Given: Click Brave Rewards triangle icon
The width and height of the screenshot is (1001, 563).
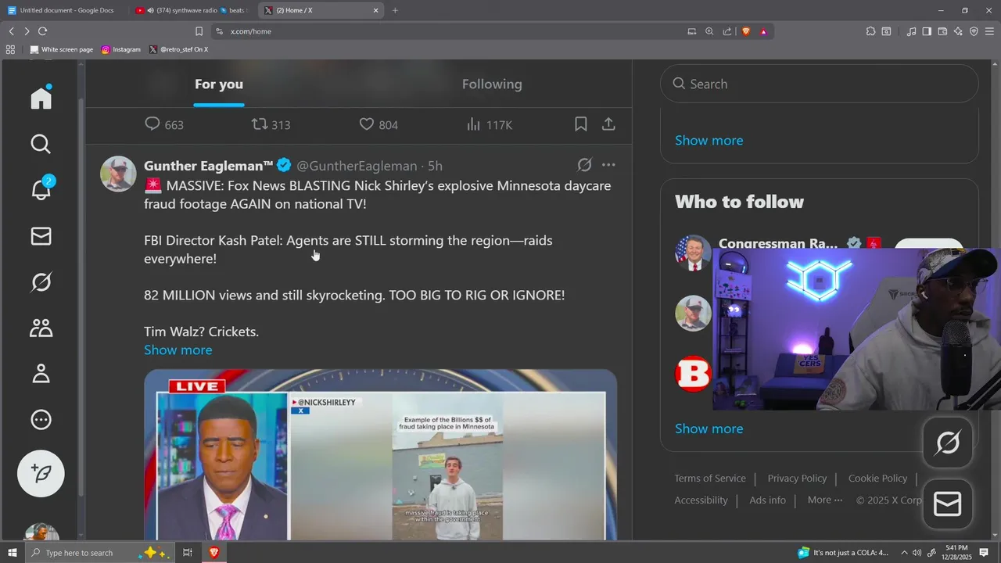Looking at the screenshot, I should (763, 31).
